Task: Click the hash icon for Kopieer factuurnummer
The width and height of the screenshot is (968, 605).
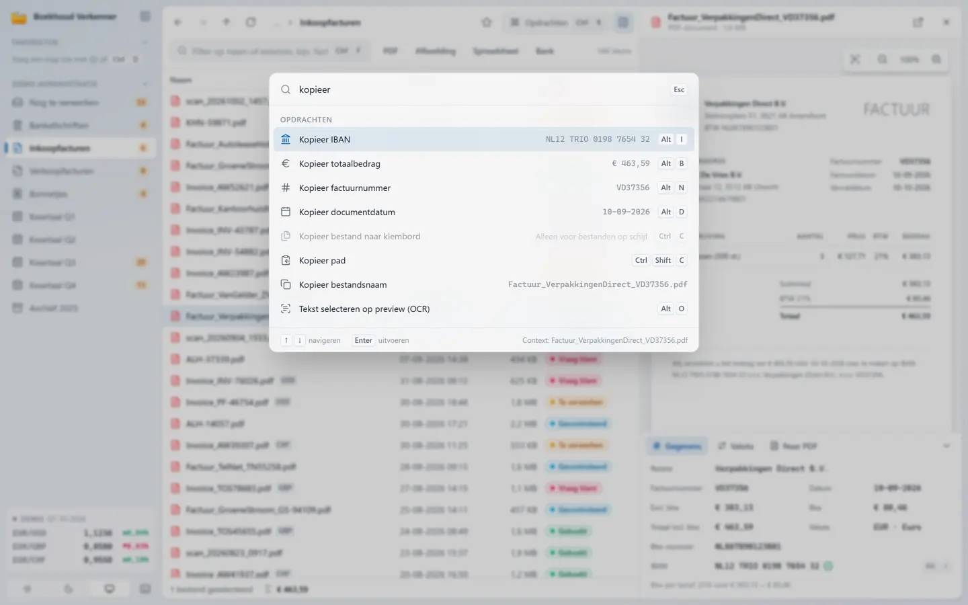Action: [x=286, y=188]
